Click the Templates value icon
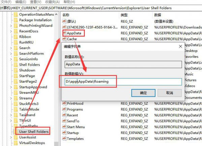This screenshot has height=146, width=202. pos(64,138)
